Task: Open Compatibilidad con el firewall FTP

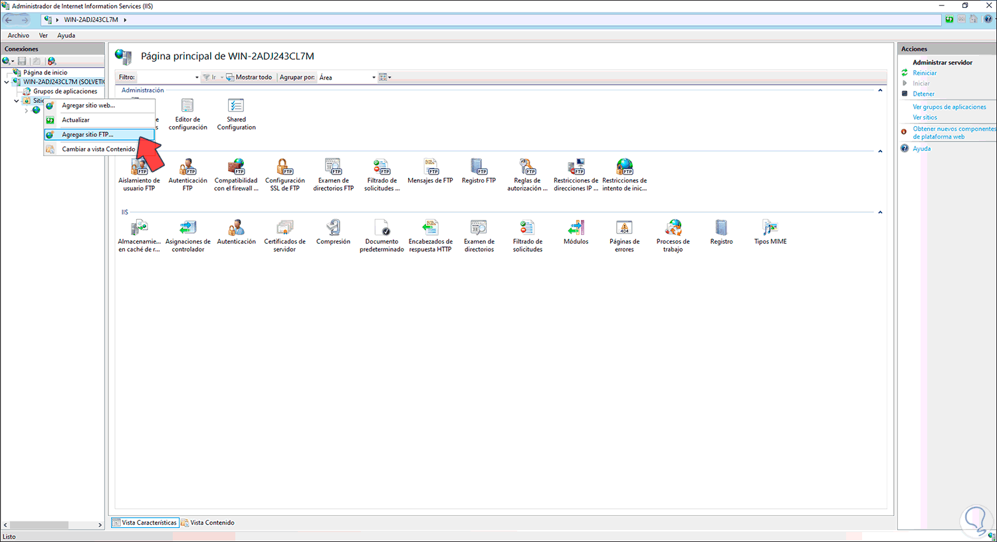Action: (236, 175)
